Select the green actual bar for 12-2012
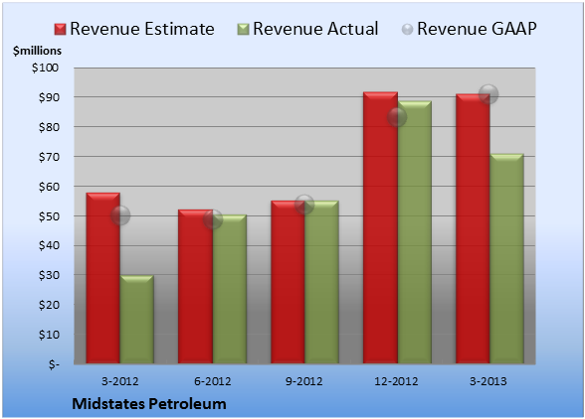Viewport: 585px width, 419px height. 415,232
